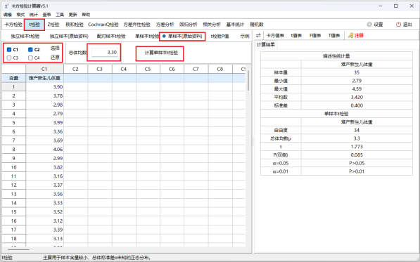Viewport: 420px width, 262px height.
Task: Select the C2 column header
Action: 75,69
